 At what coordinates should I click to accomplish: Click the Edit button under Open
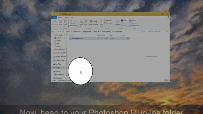point(123,23)
